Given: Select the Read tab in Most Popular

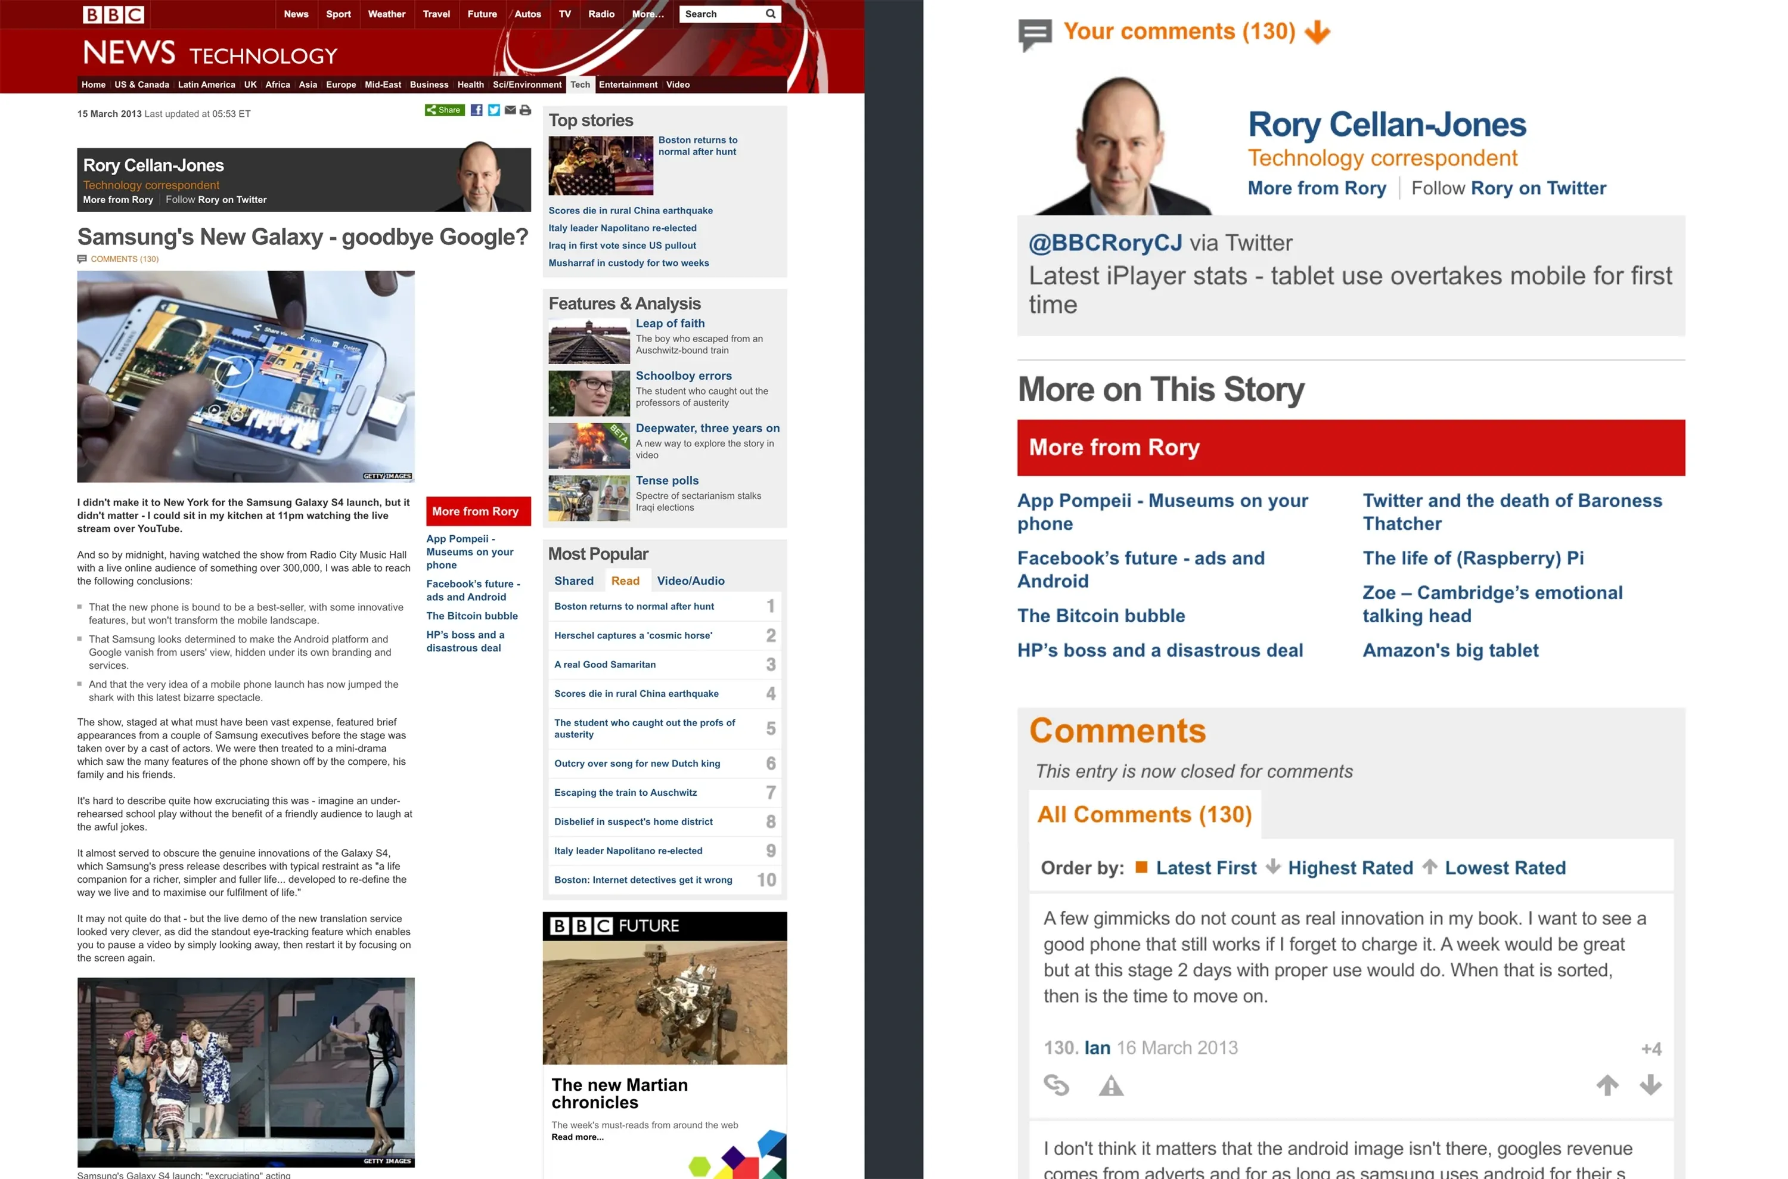Looking at the screenshot, I should (625, 581).
